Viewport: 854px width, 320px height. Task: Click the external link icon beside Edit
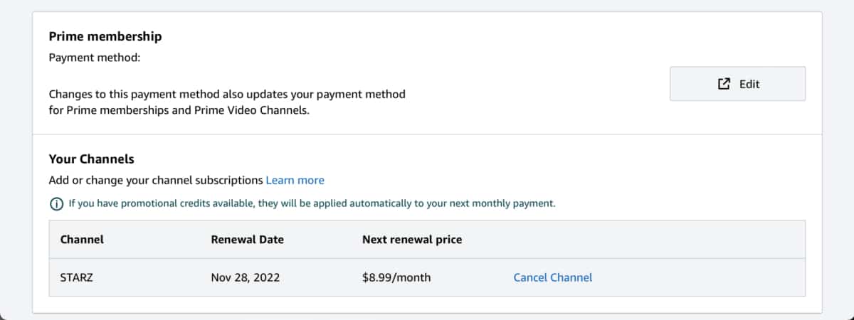click(x=724, y=84)
